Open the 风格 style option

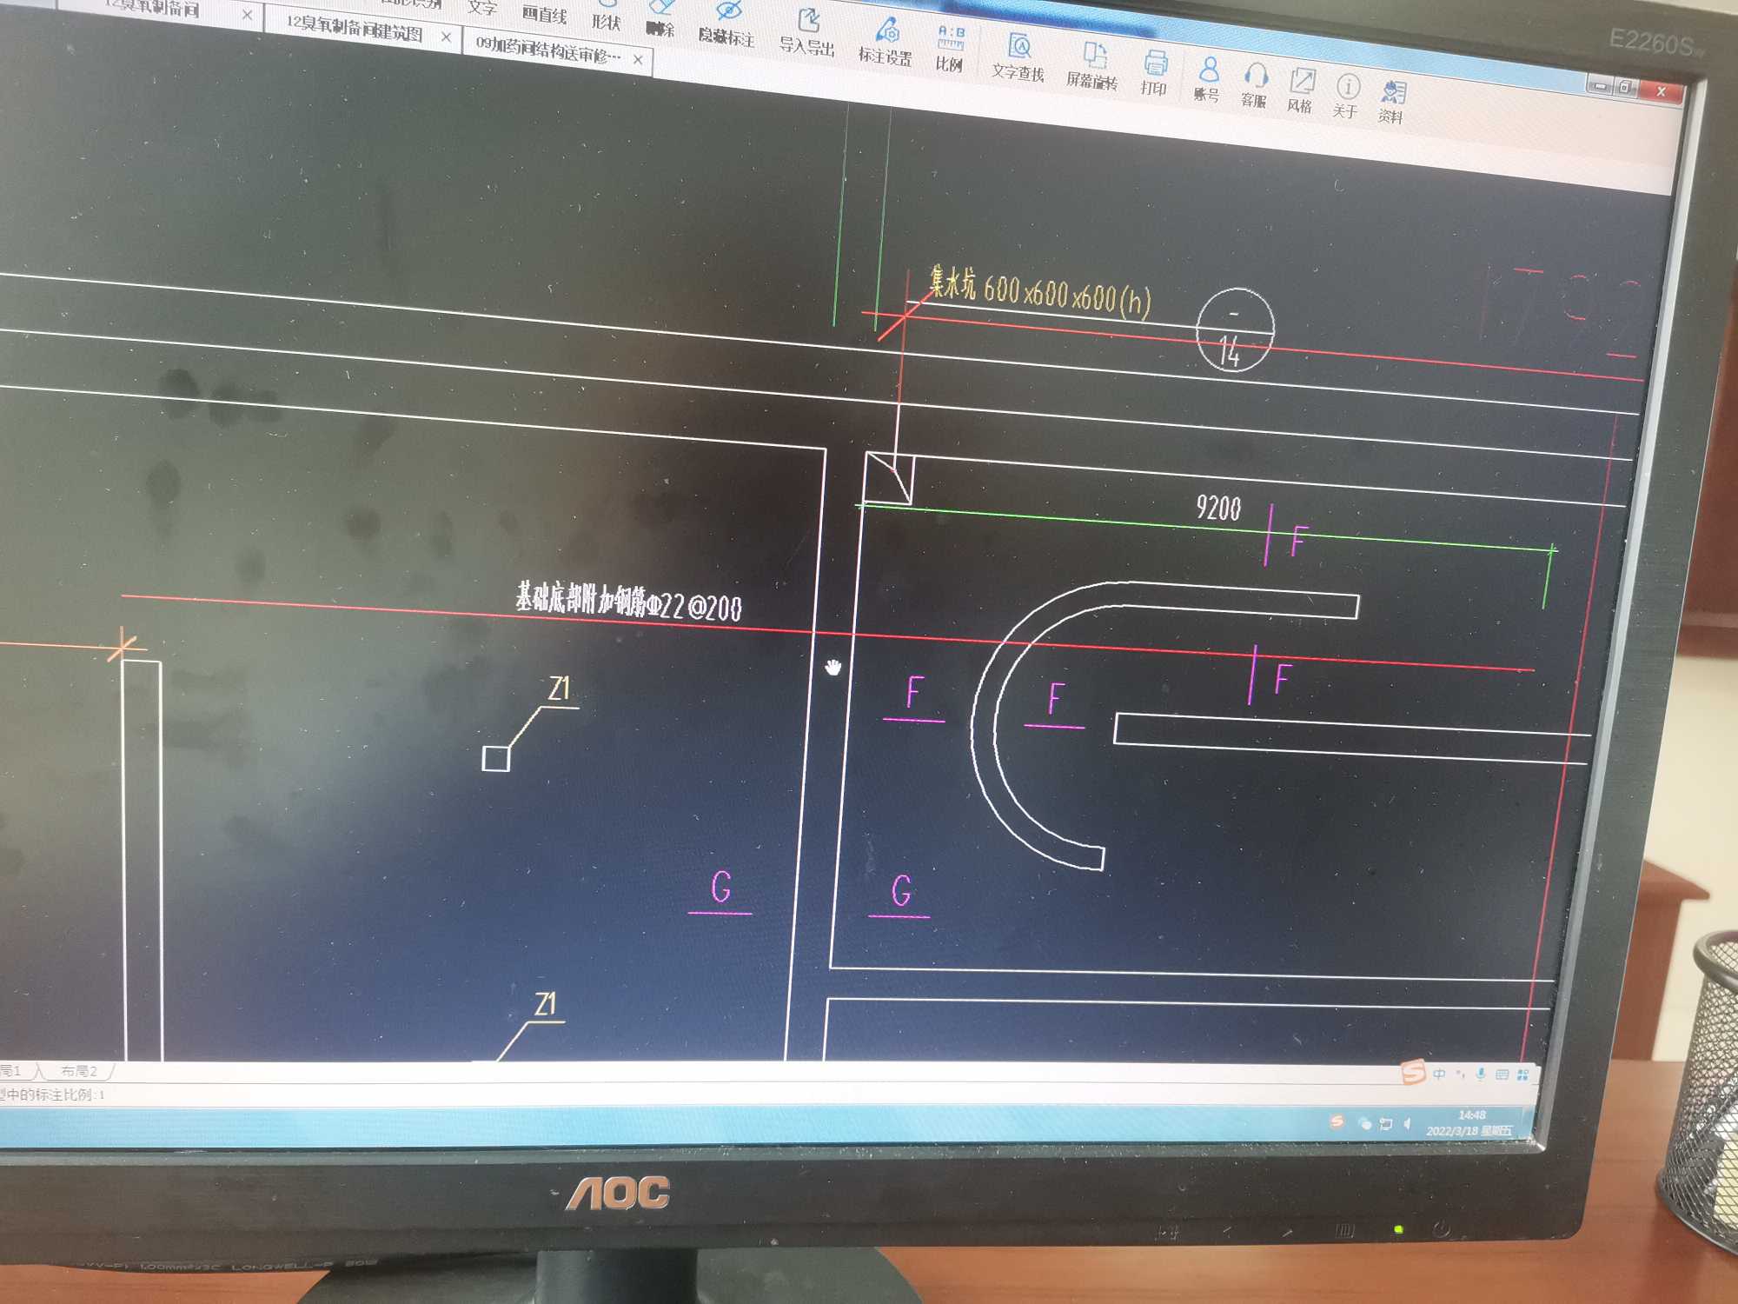pyautogui.click(x=1300, y=90)
